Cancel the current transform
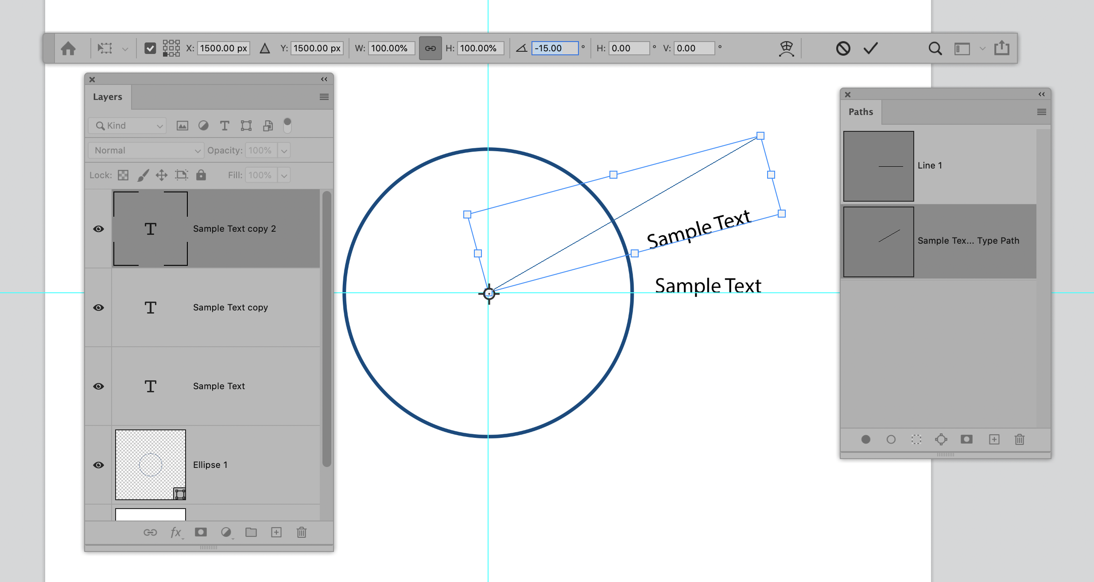The width and height of the screenshot is (1094, 582). (843, 48)
